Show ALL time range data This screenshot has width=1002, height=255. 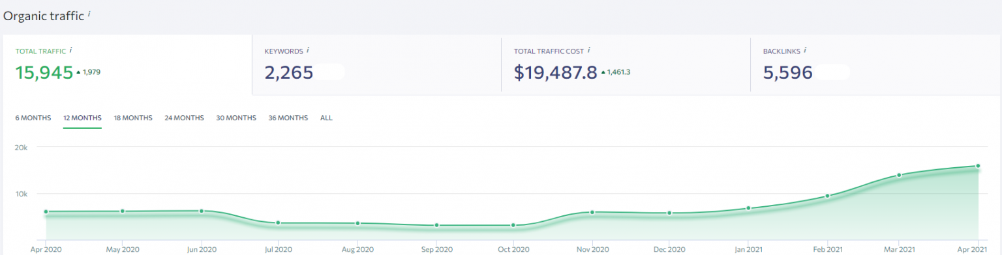tap(326, 118)
